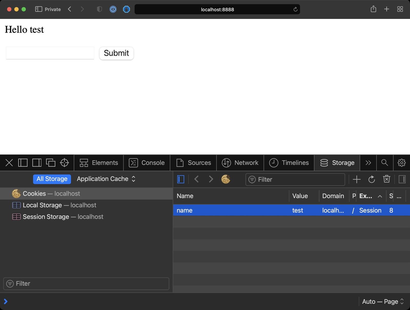Switch to the Network tab
The width and height of the screenshot is (410, 310).
tap(240, 163)
